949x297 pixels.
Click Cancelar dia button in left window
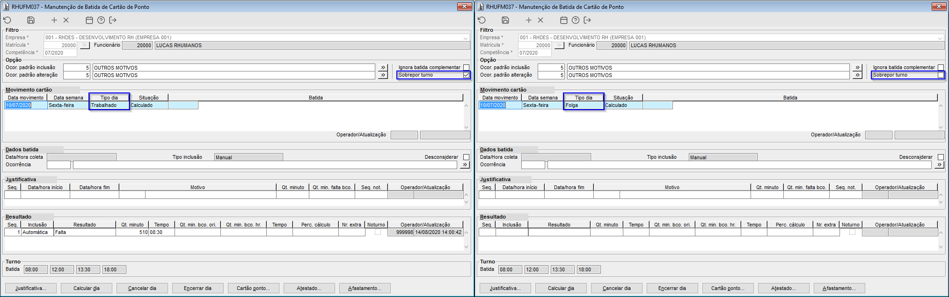[142, 288]
